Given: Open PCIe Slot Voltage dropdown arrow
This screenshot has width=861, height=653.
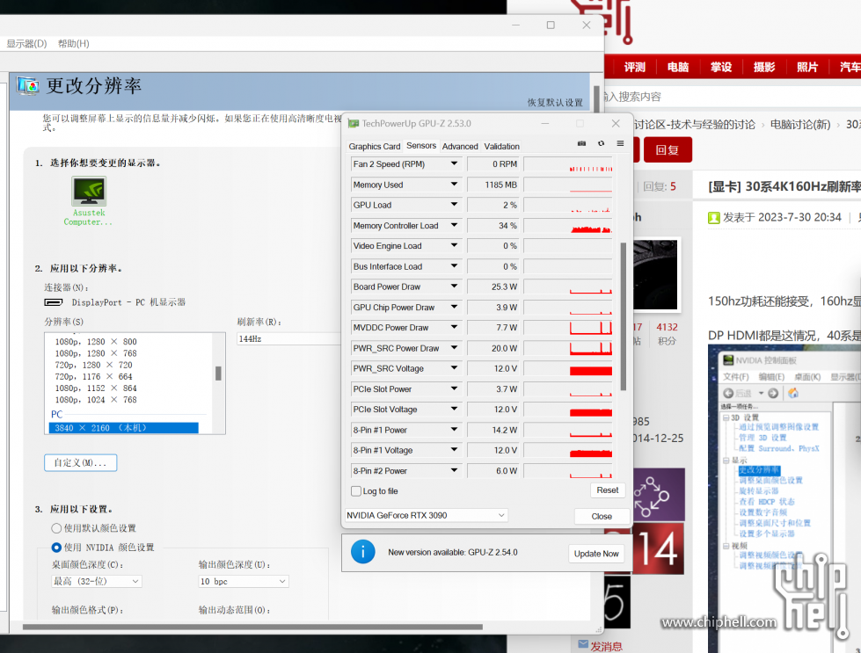Looking at the screenshot, I should point(454,410).
